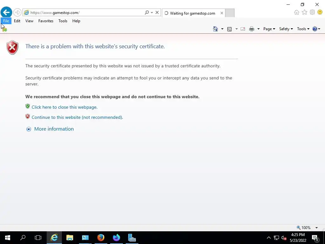The image size is (325, 244).
Task: Click the Home icon at top right
Action: tap(297, 12)
